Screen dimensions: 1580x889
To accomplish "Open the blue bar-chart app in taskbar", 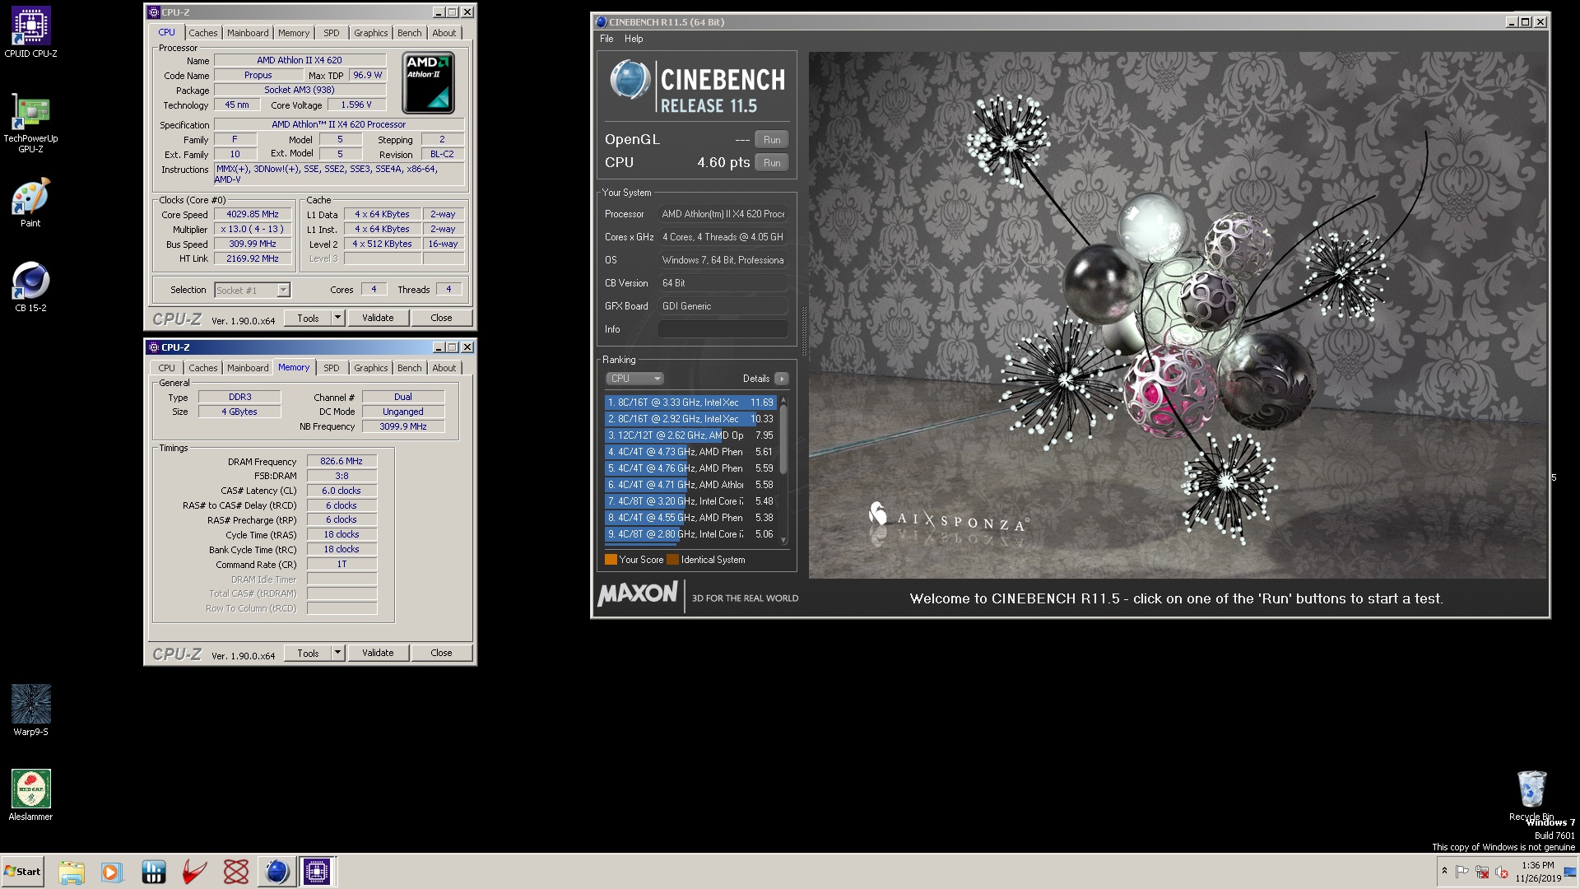I will [154, 872].
